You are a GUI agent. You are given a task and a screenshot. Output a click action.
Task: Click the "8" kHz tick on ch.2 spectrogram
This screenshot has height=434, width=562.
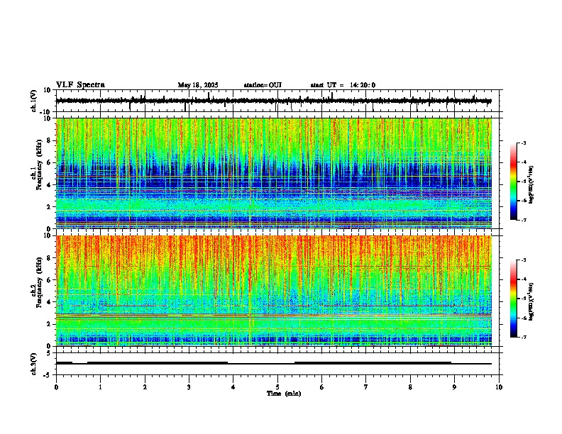click(x=50, y=258)
